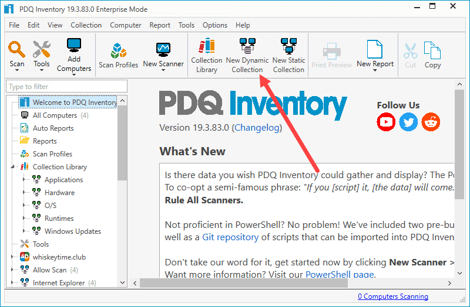Expand the Runtimes tree node
This screenshot has height=307, width=470.
pyautogui.click(x=23, y=218)
